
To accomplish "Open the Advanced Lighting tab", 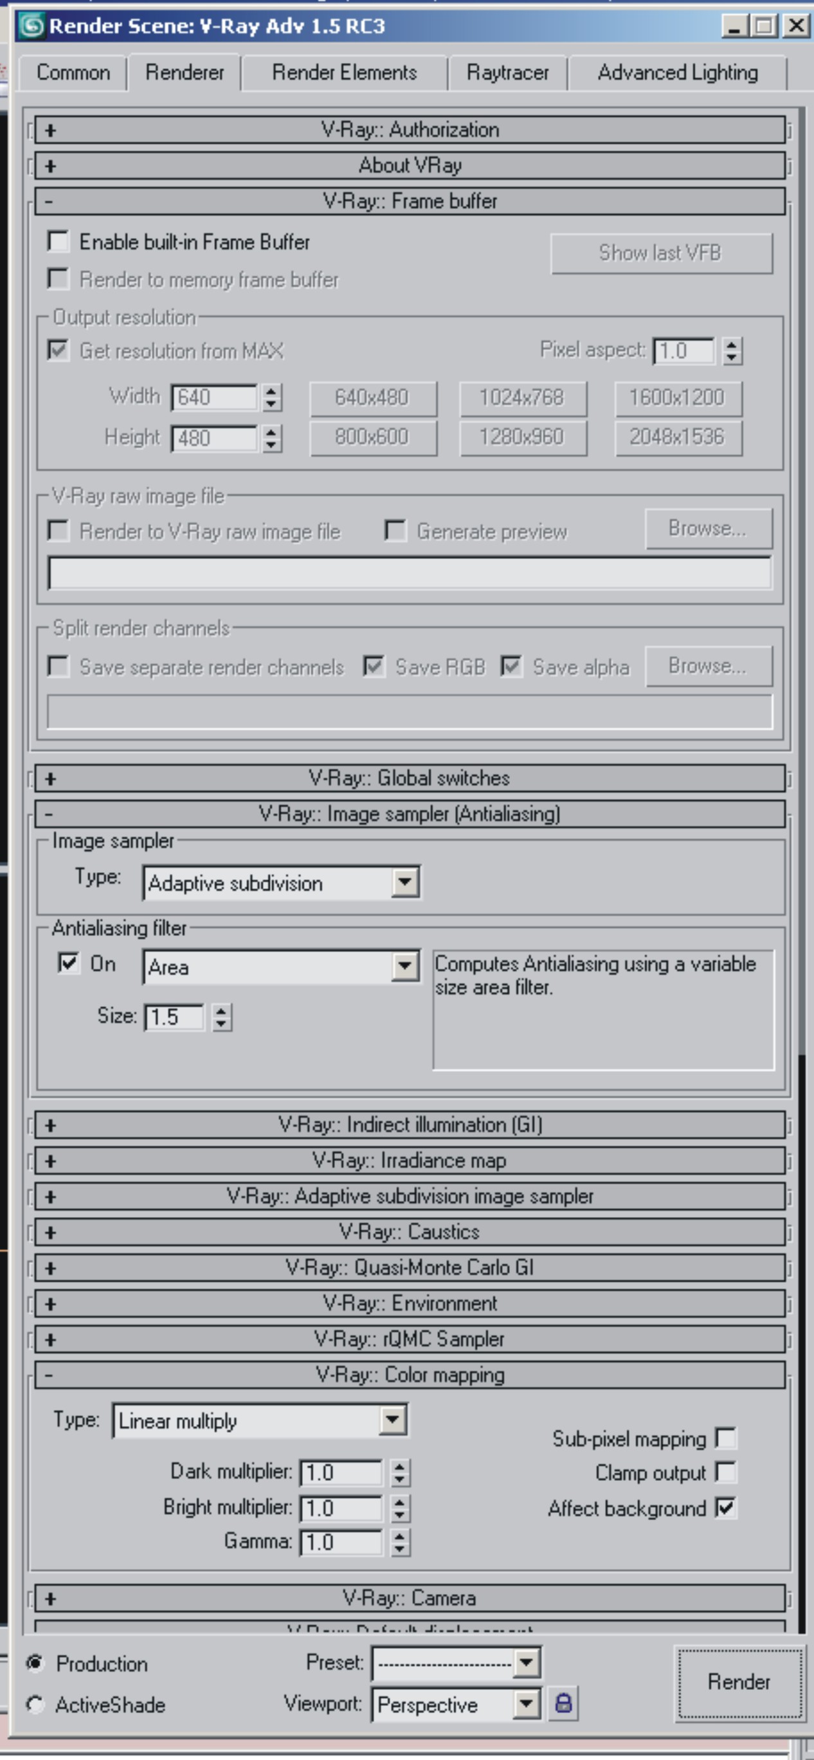I will click(x=678, y=73).
